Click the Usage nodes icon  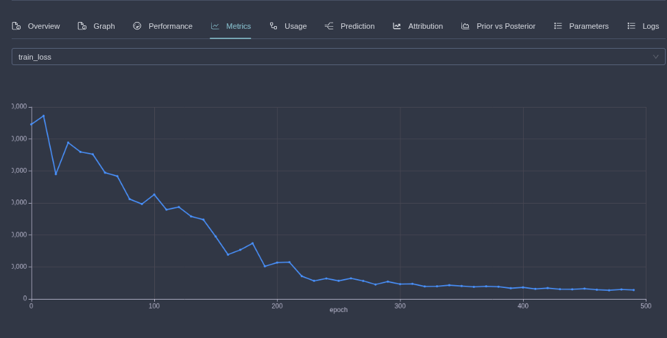(274, 26)
